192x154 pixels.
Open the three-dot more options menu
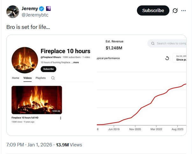click(x=183, y=10)
